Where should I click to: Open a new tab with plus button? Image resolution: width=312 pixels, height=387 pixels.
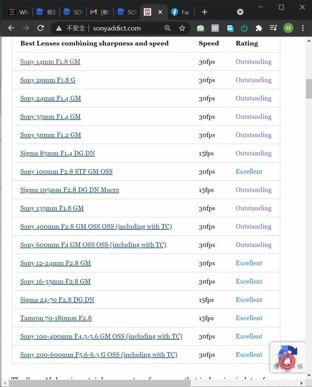tap(204, 12)
